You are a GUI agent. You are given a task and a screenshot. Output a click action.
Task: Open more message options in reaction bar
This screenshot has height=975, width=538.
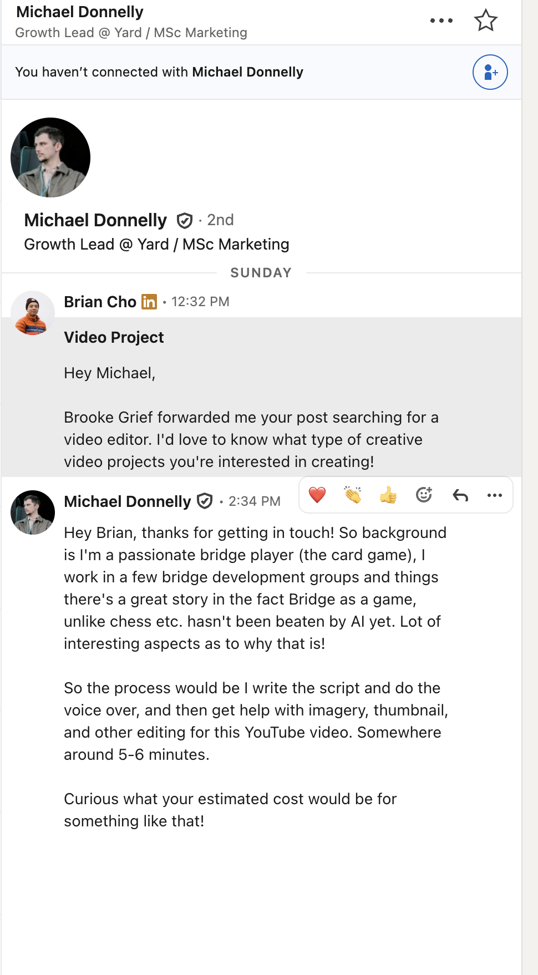[x=495, y=495]
